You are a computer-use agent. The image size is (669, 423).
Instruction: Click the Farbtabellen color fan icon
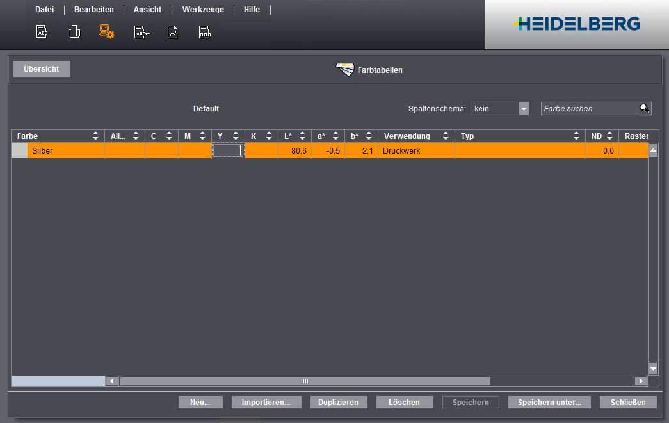345,70
